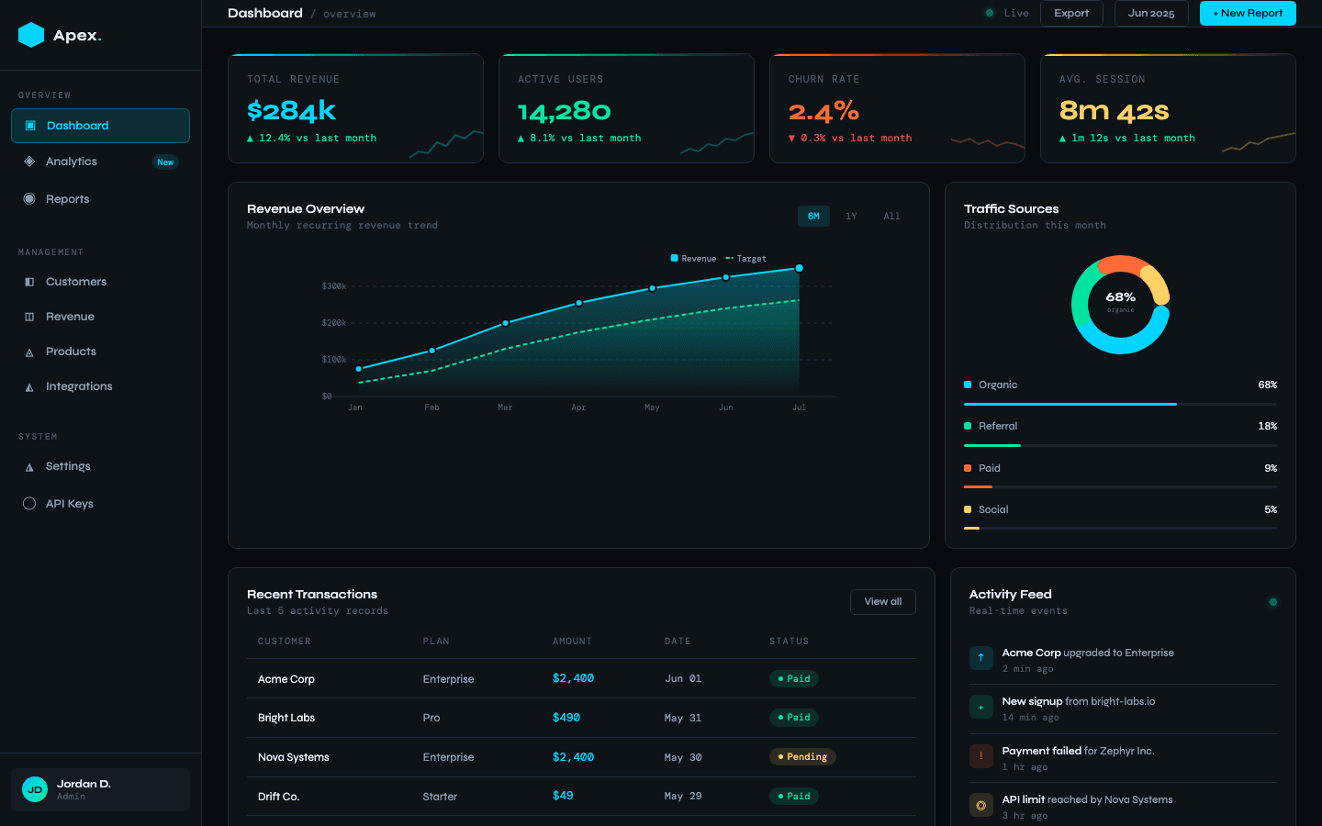The height and width of the screenshot is (826, 1322).
Task: Click the Referral traffic progress bar
Action: tap(1120, 445)
